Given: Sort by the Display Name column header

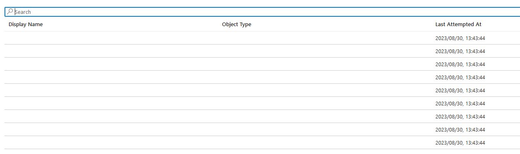Looking at the screenshot, I should click(x=25, y=25).
